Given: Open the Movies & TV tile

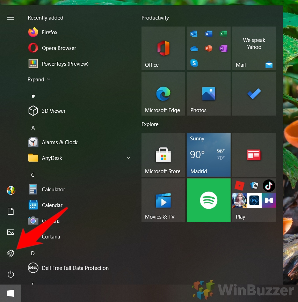Looking at the screenshot, I should [x=163, y=200].
